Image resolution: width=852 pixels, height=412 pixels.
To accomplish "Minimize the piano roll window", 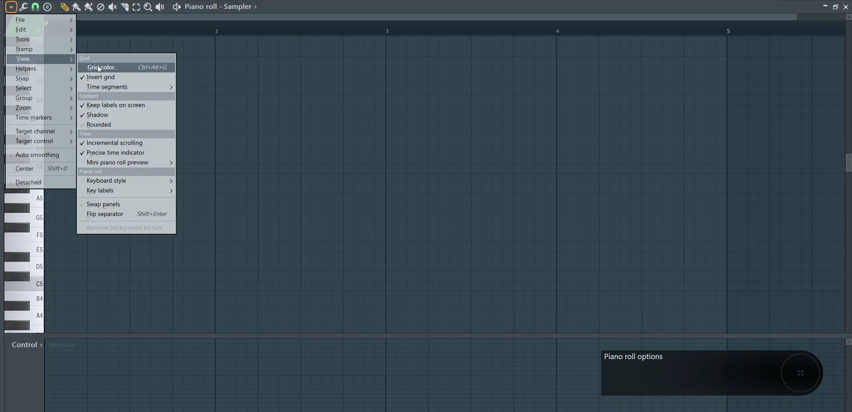I will pyautogui.click(x=825, y=6).
